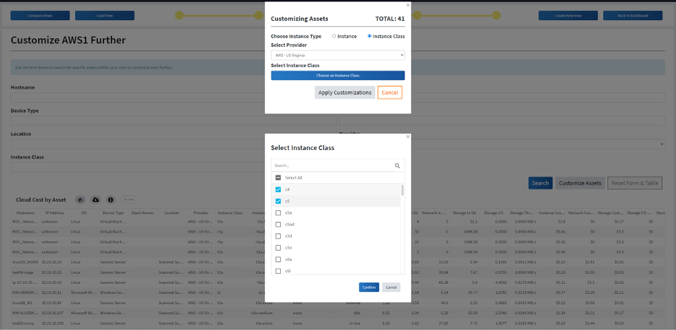Check the c5a instance class
This screenshot has width=676, height=330.
tap(279, 213)
